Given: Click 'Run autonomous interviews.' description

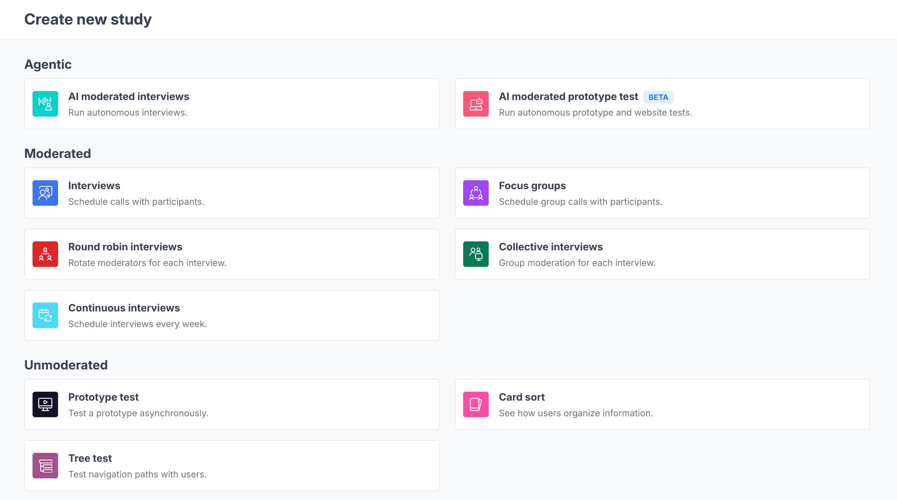Looking at the screenshot, I should 128,113.
